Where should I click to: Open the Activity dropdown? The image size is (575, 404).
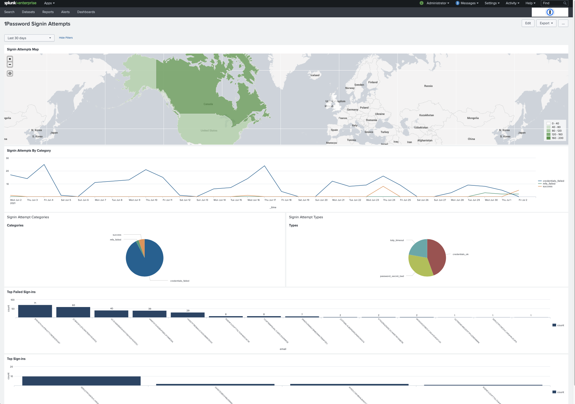point(512,3)
